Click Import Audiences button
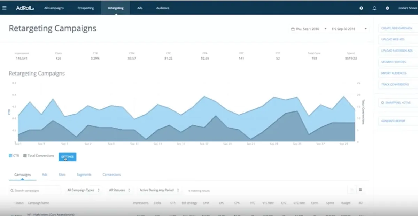418x216 pixels. coord(398,73)
